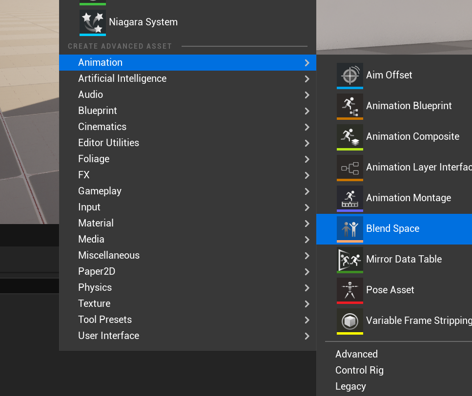Click the Pose Asset skeleton icon
The width and height of the screenshot is (472, 396).
point(350,290)
